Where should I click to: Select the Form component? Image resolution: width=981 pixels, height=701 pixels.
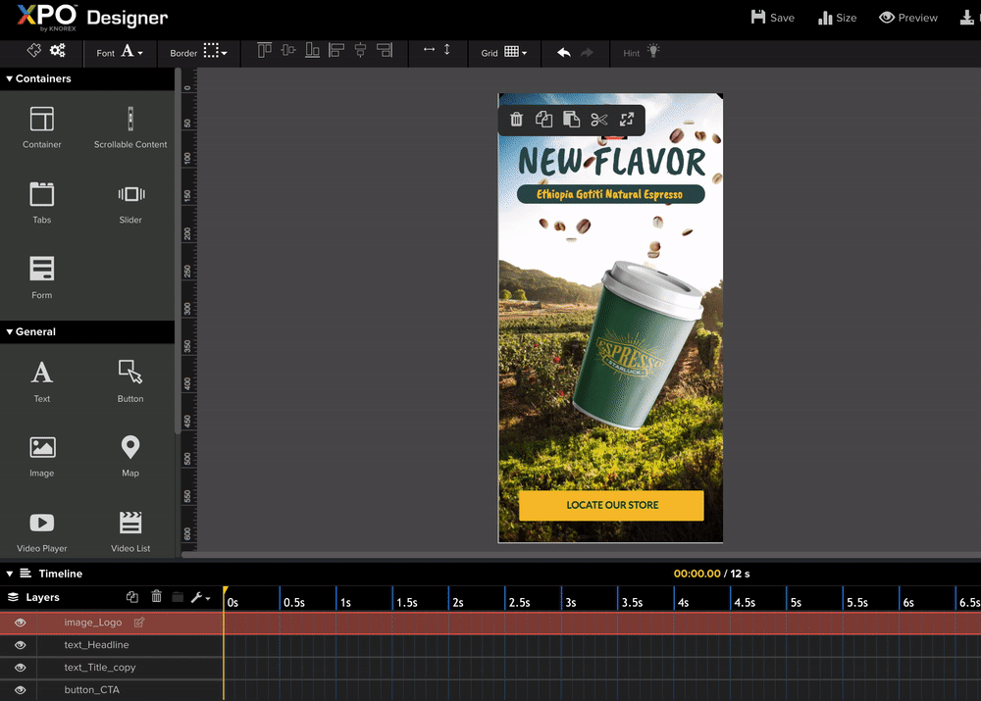pos(42,277)
